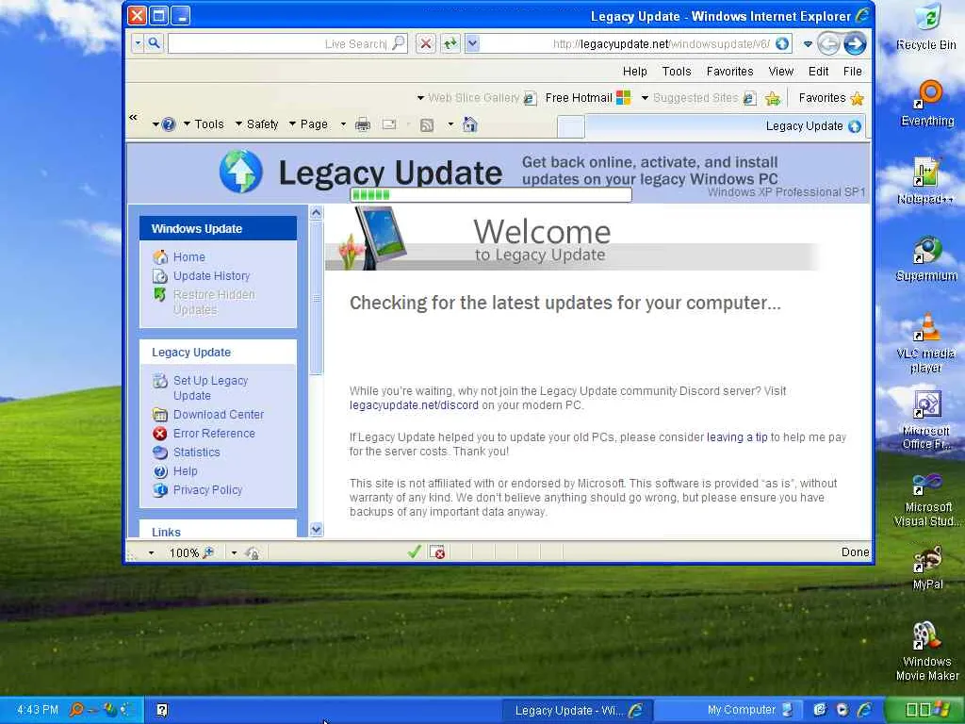Click Set Up Legacy Update link
Image resolution: width=965 pixels, height=724 pixels.
[210, 387]
